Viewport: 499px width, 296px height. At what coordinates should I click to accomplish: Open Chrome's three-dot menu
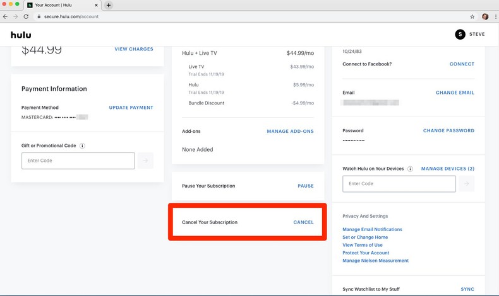(495, 16)
